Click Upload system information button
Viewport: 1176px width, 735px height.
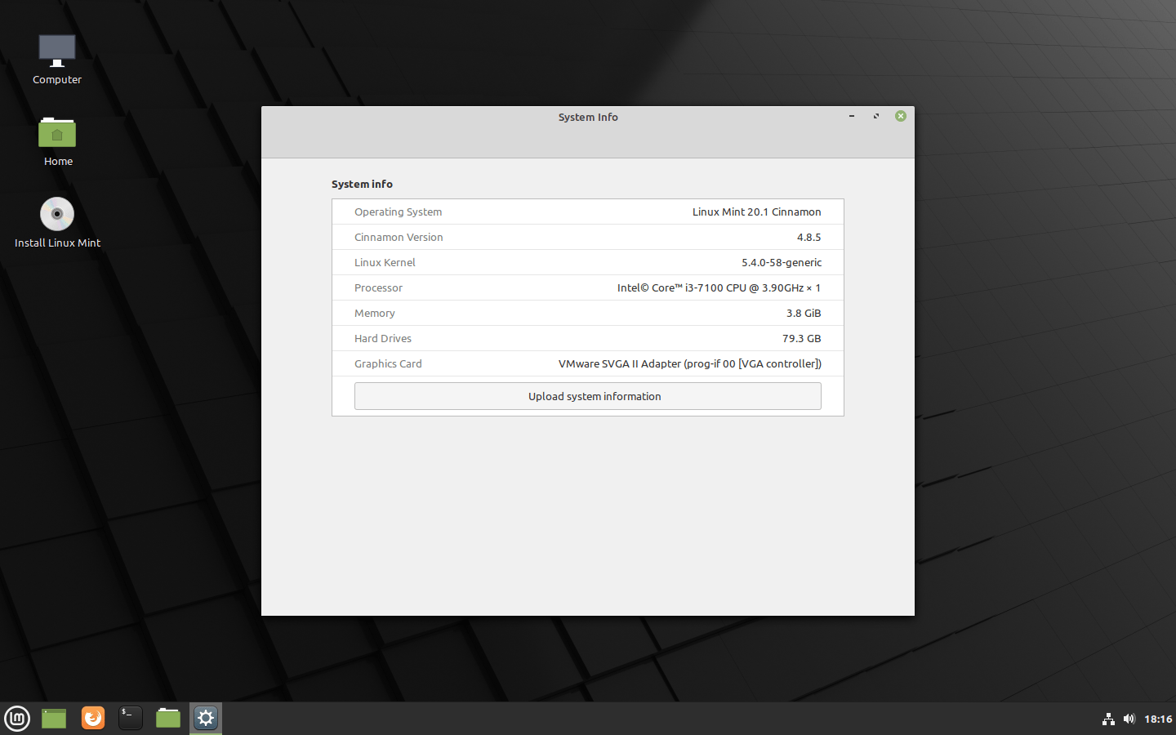coord(588,396)
